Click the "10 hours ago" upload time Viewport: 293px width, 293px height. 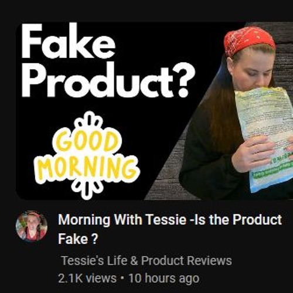tap(163, 278)
